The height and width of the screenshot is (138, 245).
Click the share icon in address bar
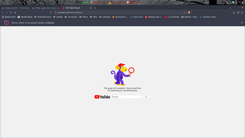point(184,12)
